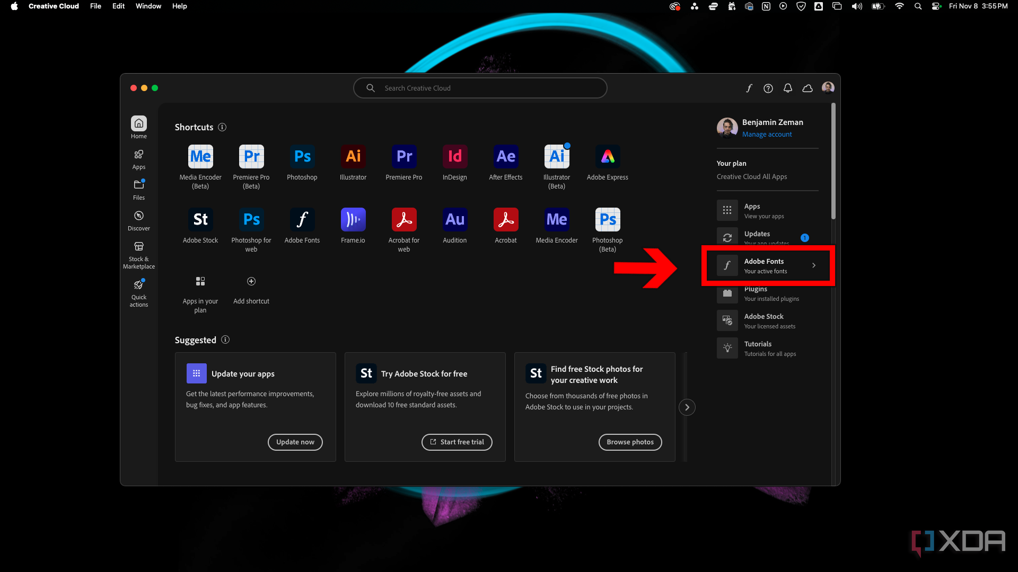Image resolution: width=1018 pixels, height=572 pixels.
Task: Click Add shortcut plus button
Action: [251, 281]
